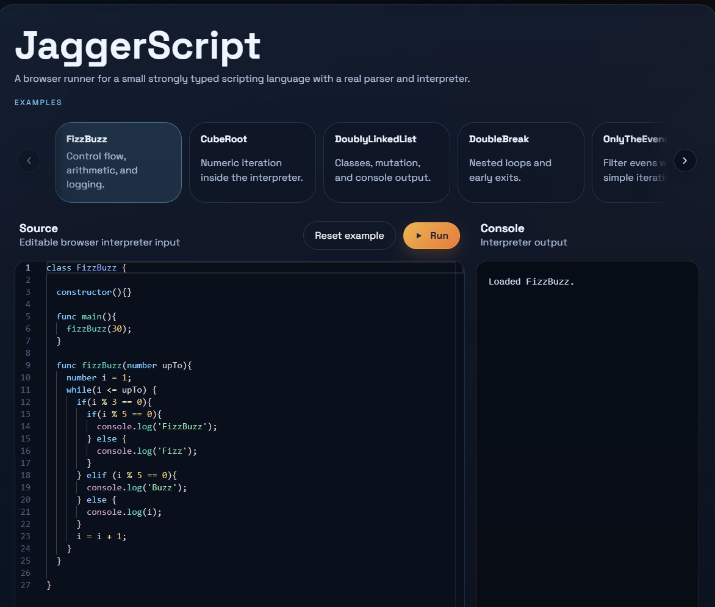Click line number 27 in gutter
Viewport: 715px width, 607px height.
click(x=26, y=585)
